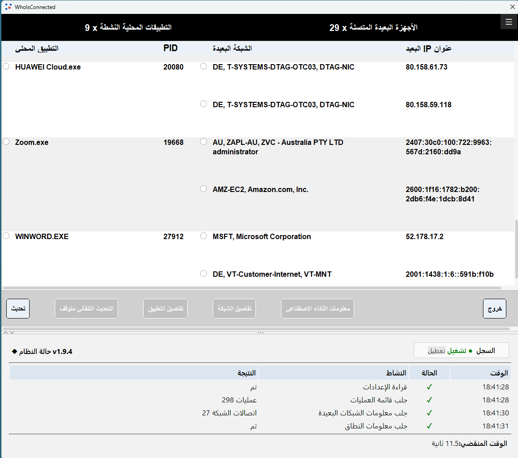Open تفاصيل التطبيق application details
This screenshot has height=458, width=518.
point(166,309)
